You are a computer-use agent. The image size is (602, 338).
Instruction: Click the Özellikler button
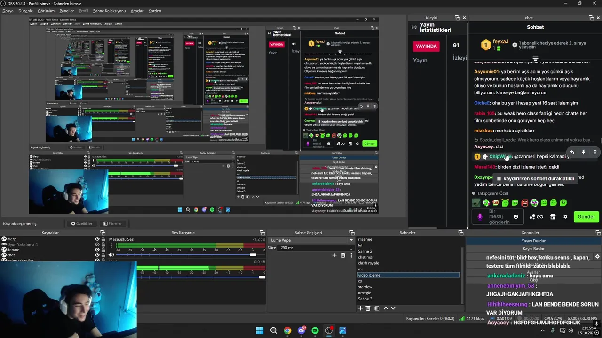tap(82, 223)
